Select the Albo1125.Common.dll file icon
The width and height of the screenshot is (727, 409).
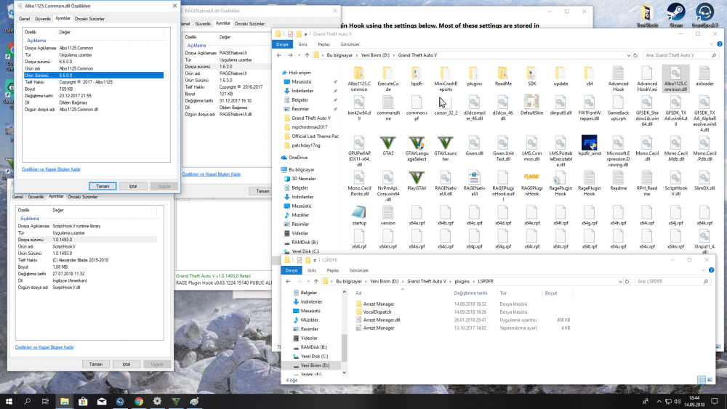click(675, 78)
